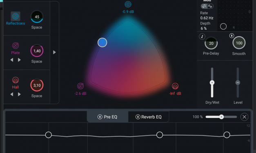Click the Hall icon above -Inf dB

point(175,86)
